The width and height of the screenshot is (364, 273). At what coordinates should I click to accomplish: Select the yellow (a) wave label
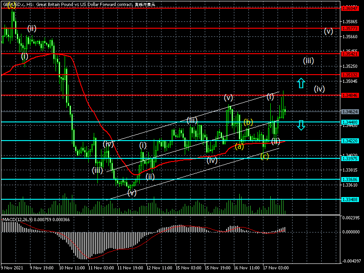[238, 146]
